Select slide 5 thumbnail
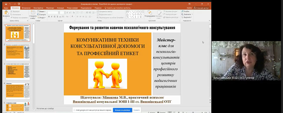The width and height of the screenshot is (283, 113). (x=18, y=107)
